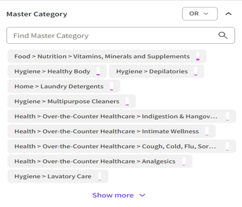
Task: Select the Home > Laundry Detergents chip
Action: point(59,86)
